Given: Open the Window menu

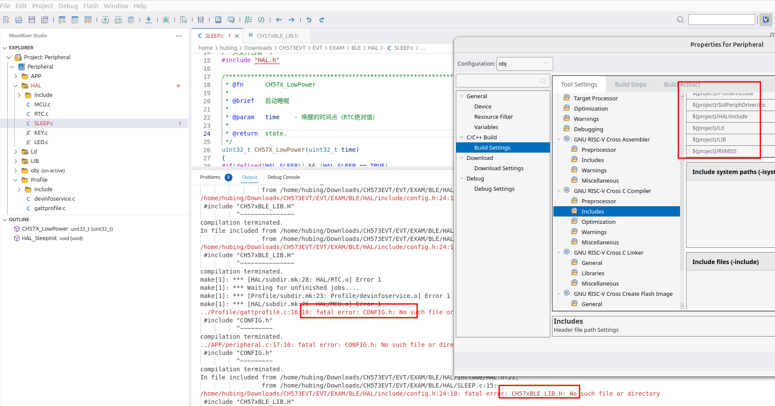Looking at the screenshot, I should (x=116, y=6).
